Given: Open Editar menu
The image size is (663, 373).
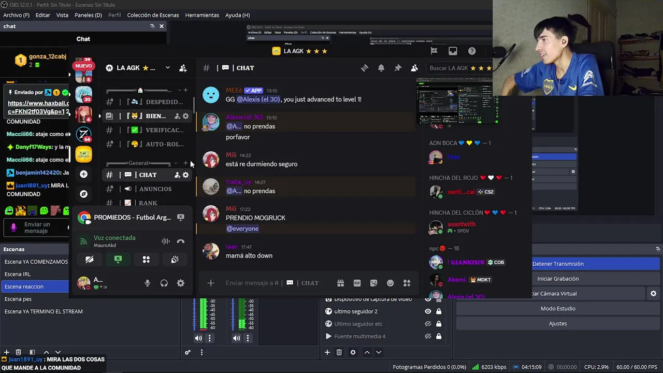Looking at the screenshot, I should pyautogui.click(x=42, y=15).
